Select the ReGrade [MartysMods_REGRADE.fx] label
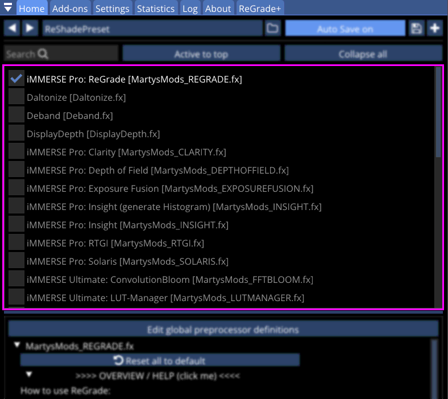Image resolution: width=448 pixels, height=399 pixels. click(134, 79)
